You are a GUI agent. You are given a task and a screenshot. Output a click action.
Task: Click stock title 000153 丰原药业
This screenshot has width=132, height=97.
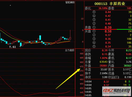(x=110, y=4)
